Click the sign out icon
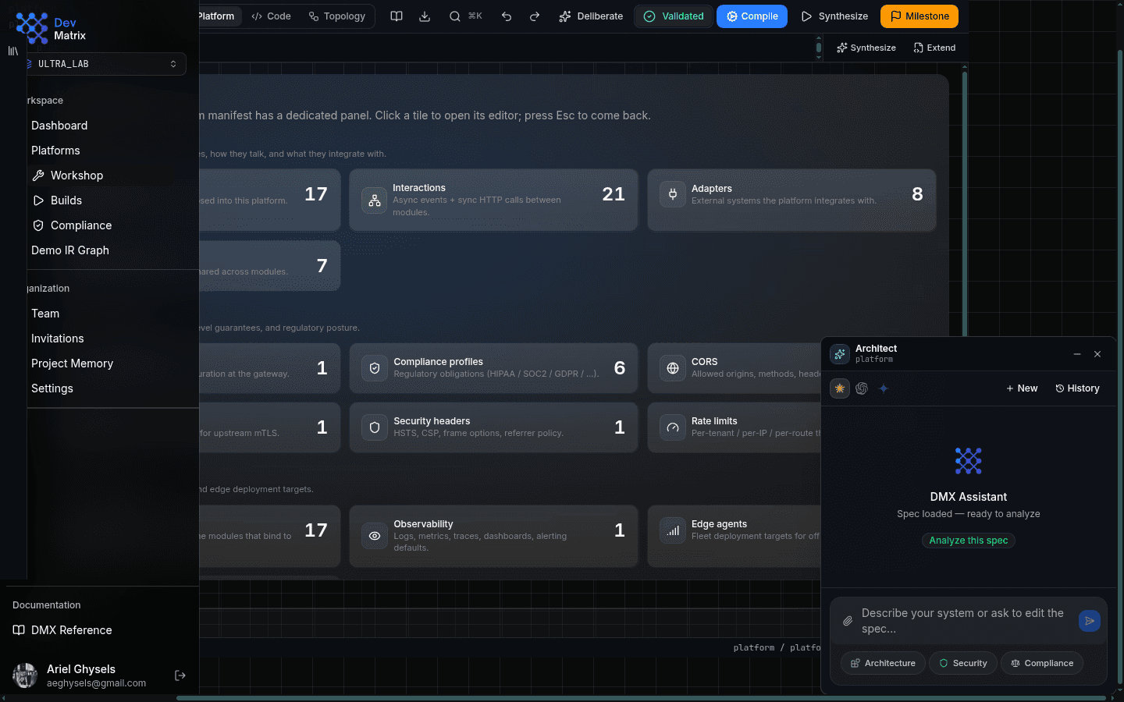 (x=180, y=675)
